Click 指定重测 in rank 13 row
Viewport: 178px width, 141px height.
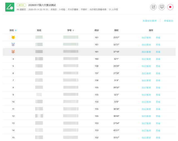[146, 123]
